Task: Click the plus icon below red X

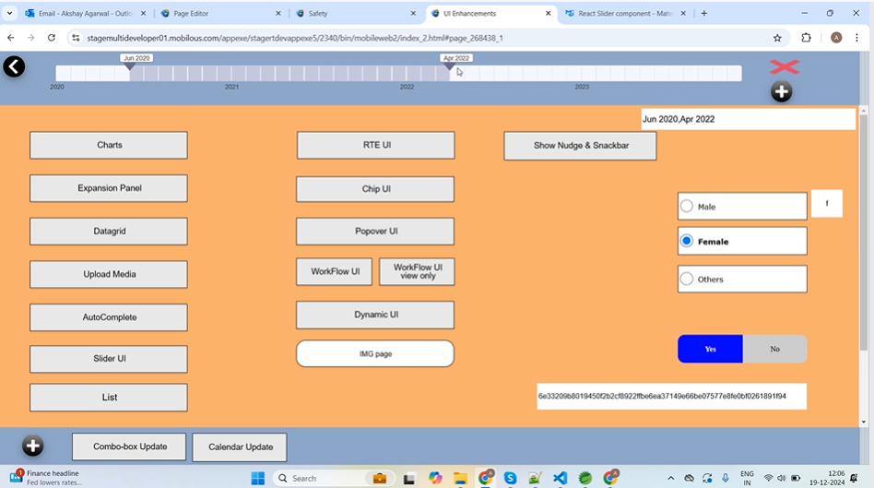Action: click(781, 92)
